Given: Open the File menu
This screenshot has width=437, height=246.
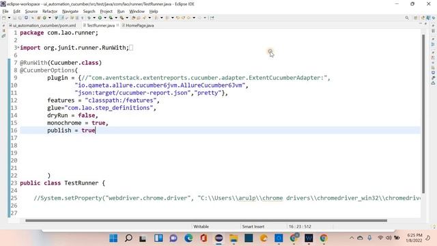Looking at the screenshot, I should coord(5,12).
